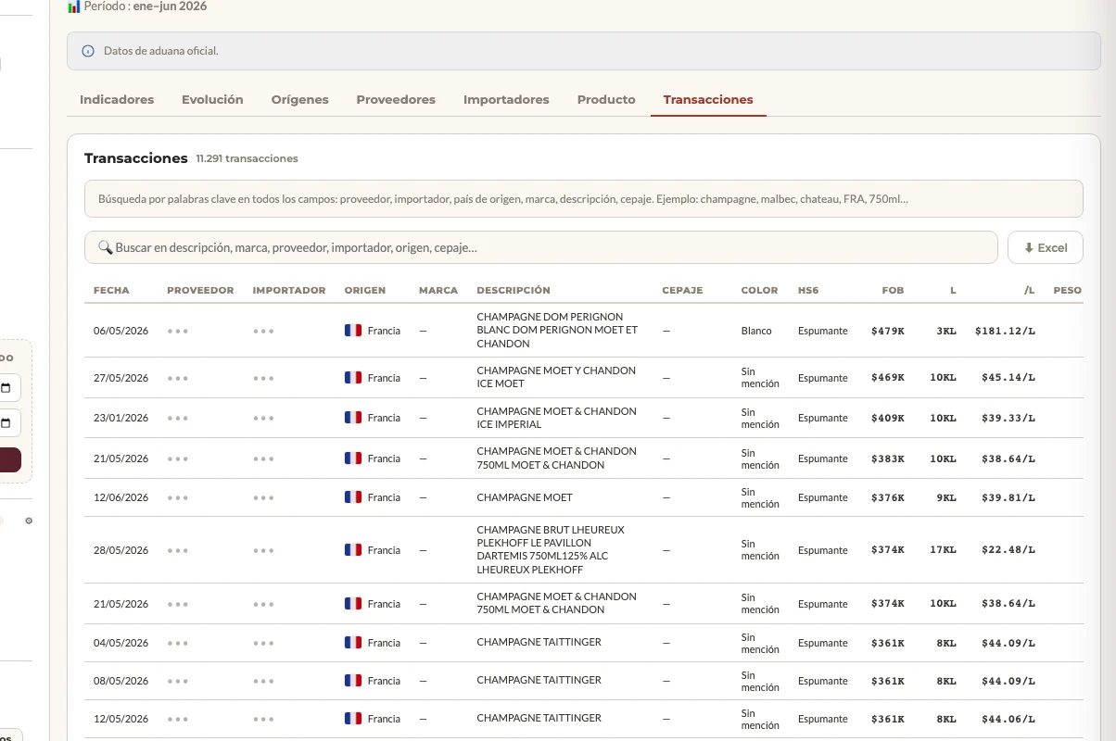
Task: Click the France flag in the $383K row
Action: click(x=353, y=458)
